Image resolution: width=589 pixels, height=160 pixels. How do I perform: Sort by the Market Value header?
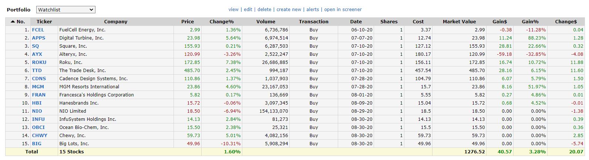coord(459,21)
